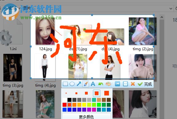Cancel the screenshot with the orange X
Image resolution: width=177 pixels, height=119 pixels.
tap(133, 84)
